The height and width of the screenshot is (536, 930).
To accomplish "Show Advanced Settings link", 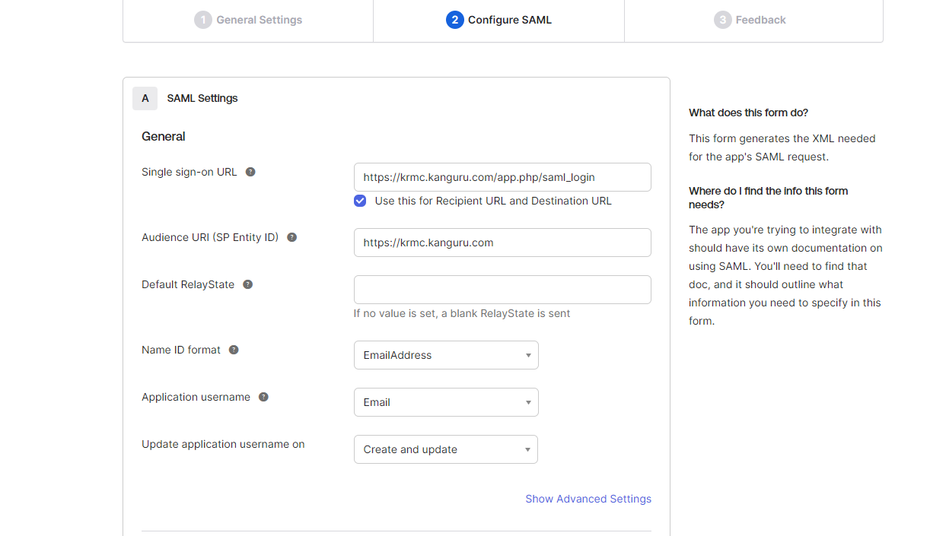I will (x=588, y=499).
